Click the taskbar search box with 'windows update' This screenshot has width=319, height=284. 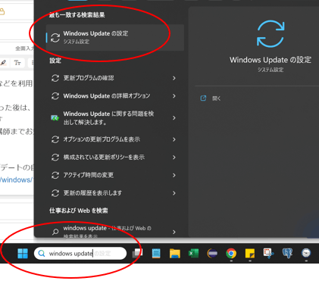click(x=80, y=253)
